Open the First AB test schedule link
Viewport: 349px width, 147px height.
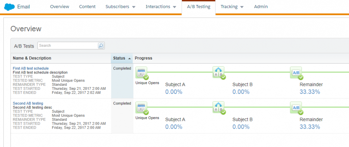(x=31, y=68)
